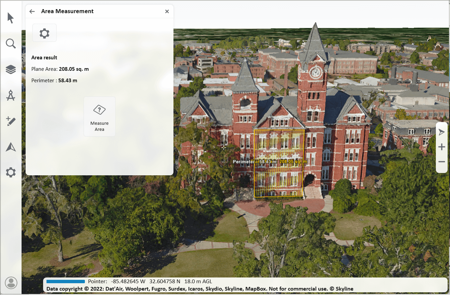The image size is (450, 295).
Task: Open the navigation arrow tool in sidebar
Action: (x=11, y=147)
